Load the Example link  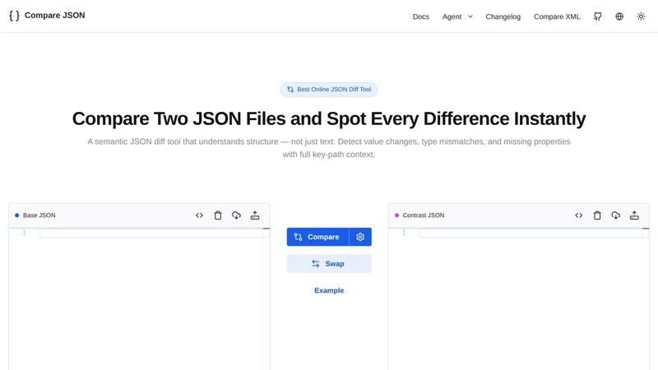329,290
